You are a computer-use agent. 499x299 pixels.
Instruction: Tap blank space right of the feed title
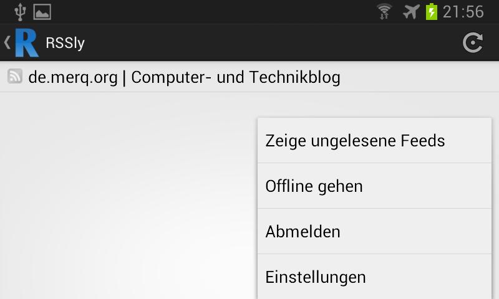[x=424, y=77]
